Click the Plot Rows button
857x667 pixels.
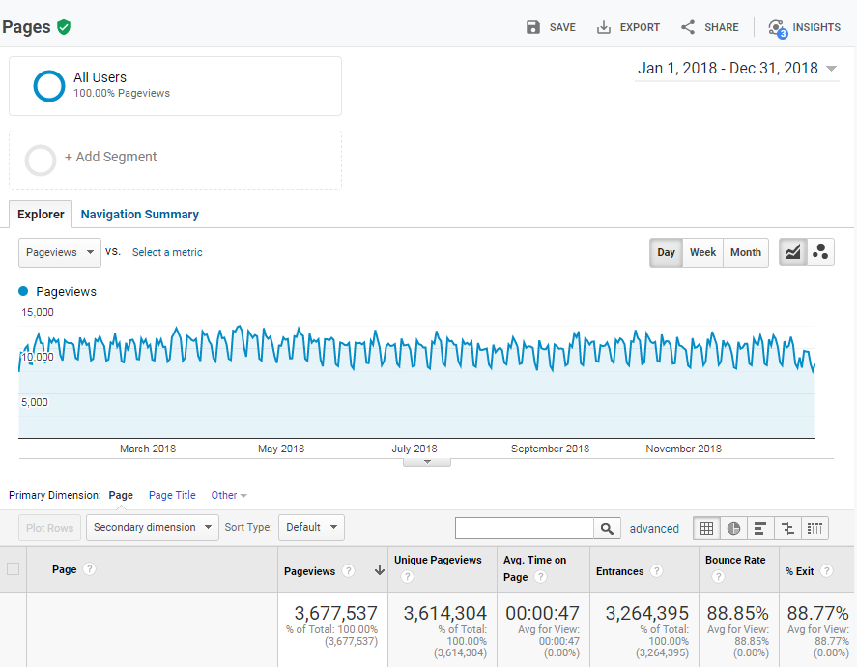(49, 528)
